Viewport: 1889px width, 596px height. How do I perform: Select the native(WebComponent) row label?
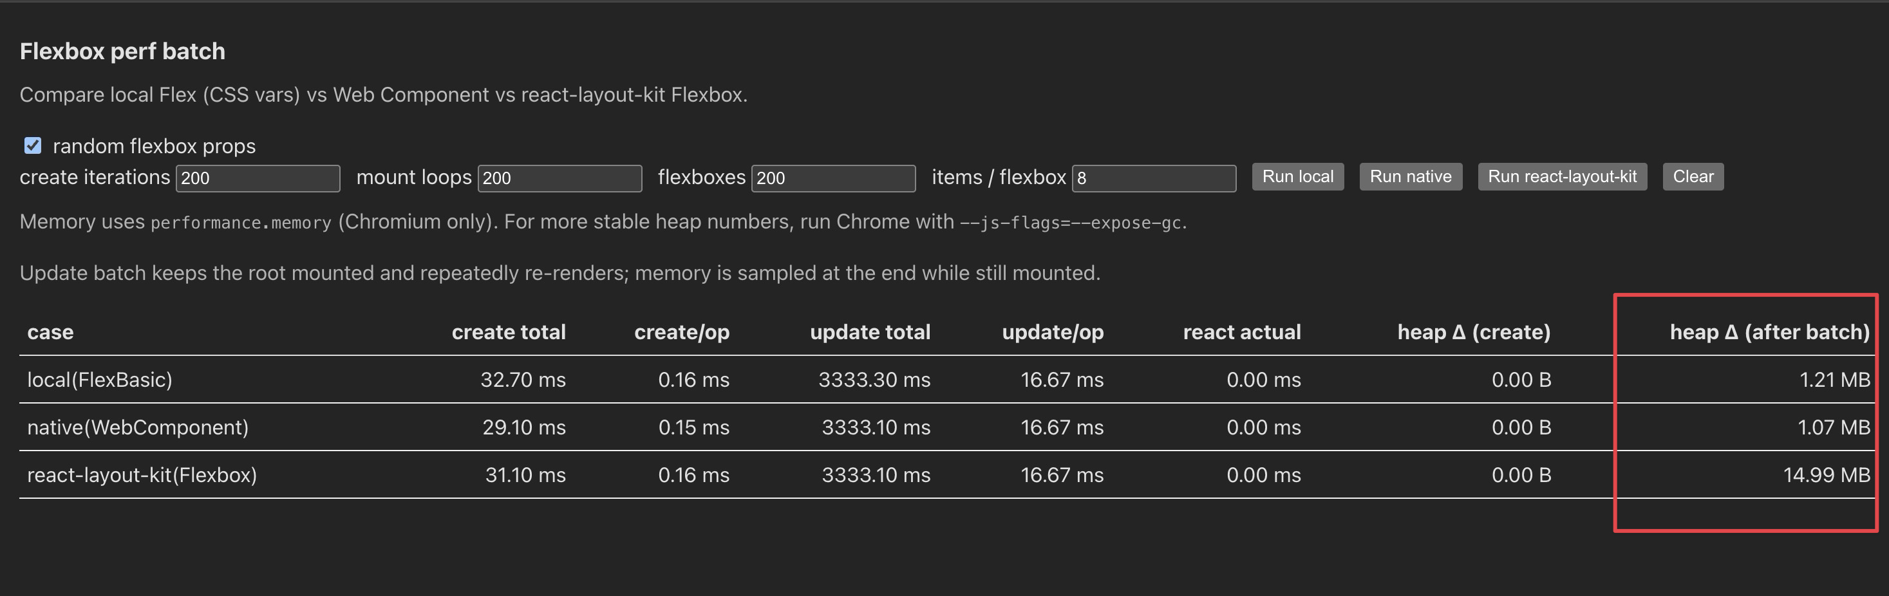click(138, 427)
